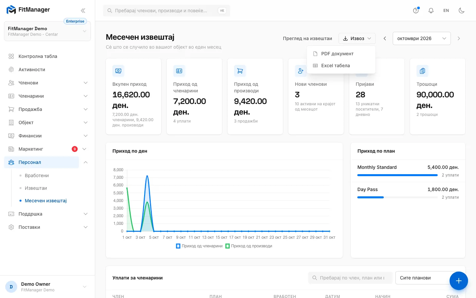The image size is (476, 298).
Task: Click the blue plus floating button
Action: tap(459, 281)
